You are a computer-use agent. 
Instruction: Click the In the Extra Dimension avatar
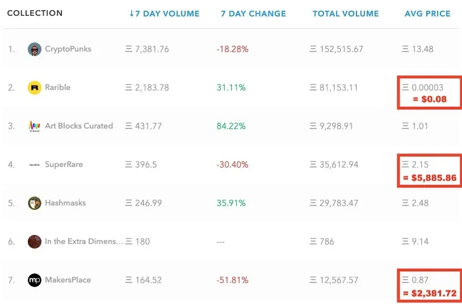point(35,242)
